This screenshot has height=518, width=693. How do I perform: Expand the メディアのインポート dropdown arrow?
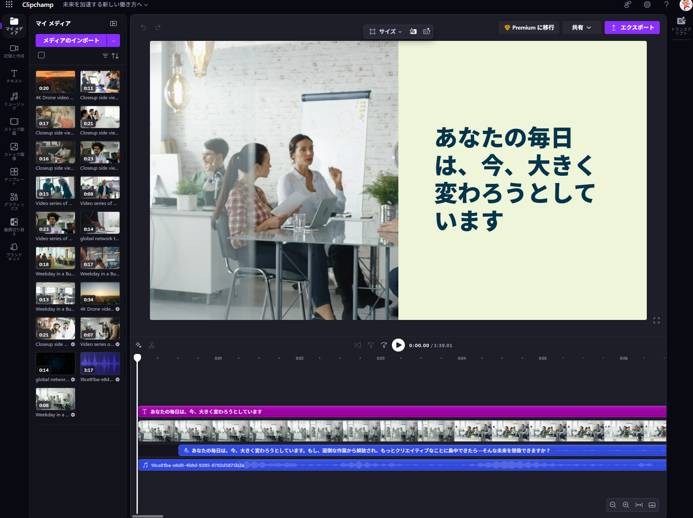113,41
